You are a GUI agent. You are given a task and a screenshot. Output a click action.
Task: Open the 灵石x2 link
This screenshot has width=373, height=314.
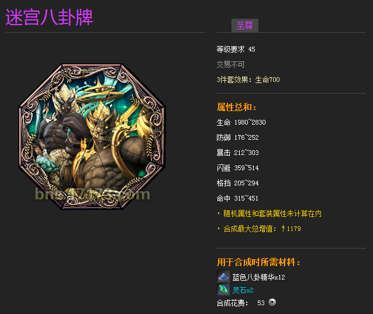click(x=243, y=290)
